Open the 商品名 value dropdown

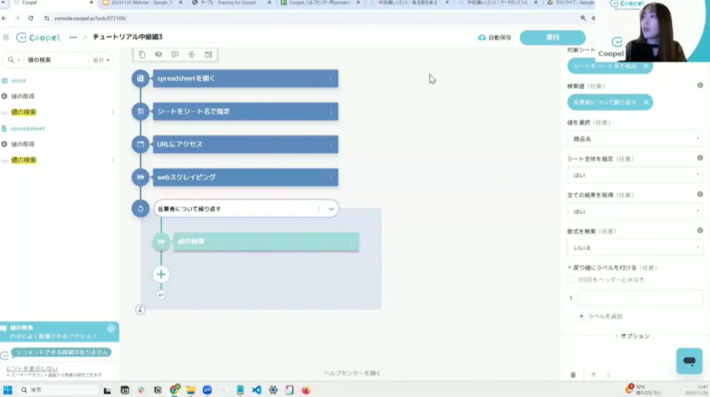click(635, 139)
